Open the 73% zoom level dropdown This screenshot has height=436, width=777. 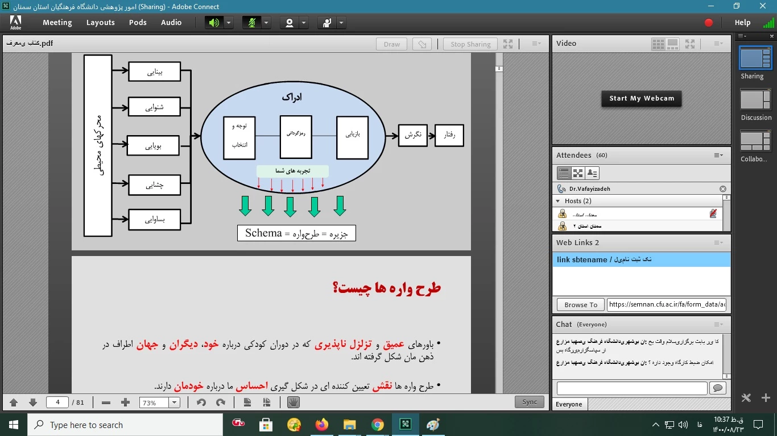(x=174, y=403)
